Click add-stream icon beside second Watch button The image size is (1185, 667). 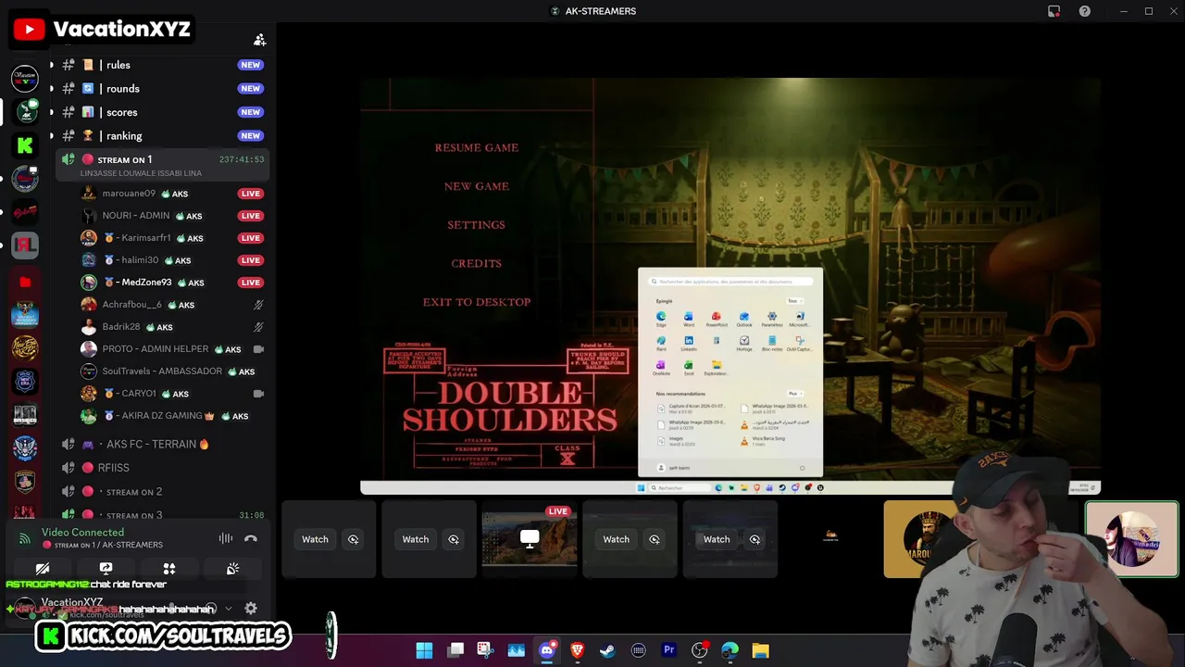click(x=454, y=539)
